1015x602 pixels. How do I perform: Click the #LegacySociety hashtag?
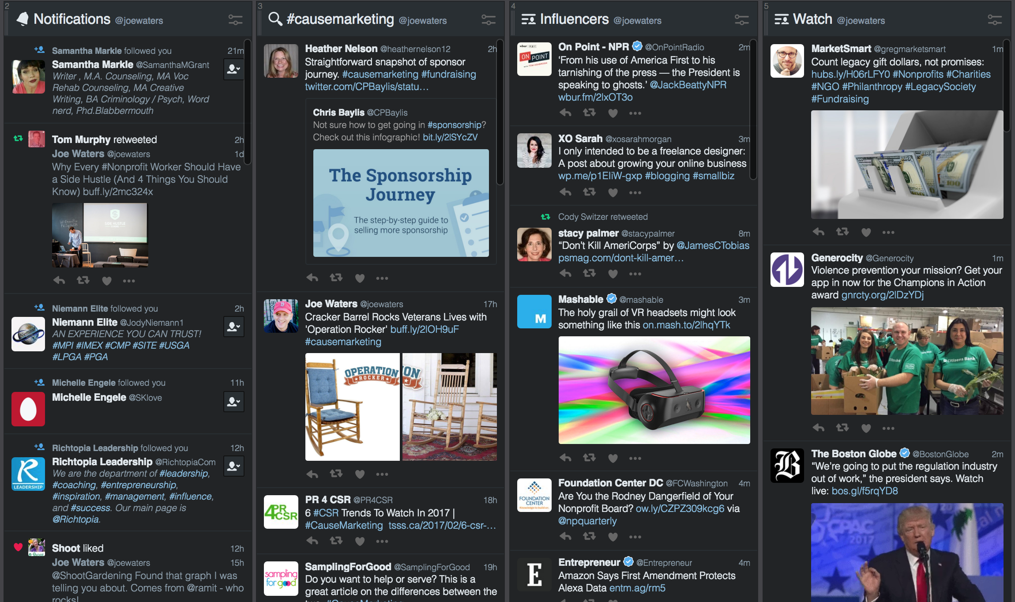(x=940, y=87)
